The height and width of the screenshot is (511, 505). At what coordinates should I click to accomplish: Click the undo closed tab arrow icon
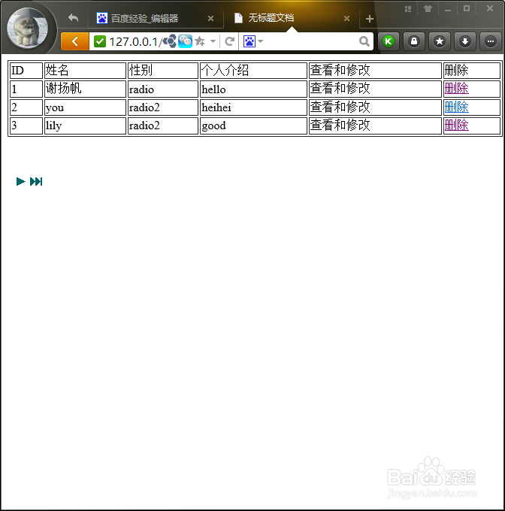point(74,18)
